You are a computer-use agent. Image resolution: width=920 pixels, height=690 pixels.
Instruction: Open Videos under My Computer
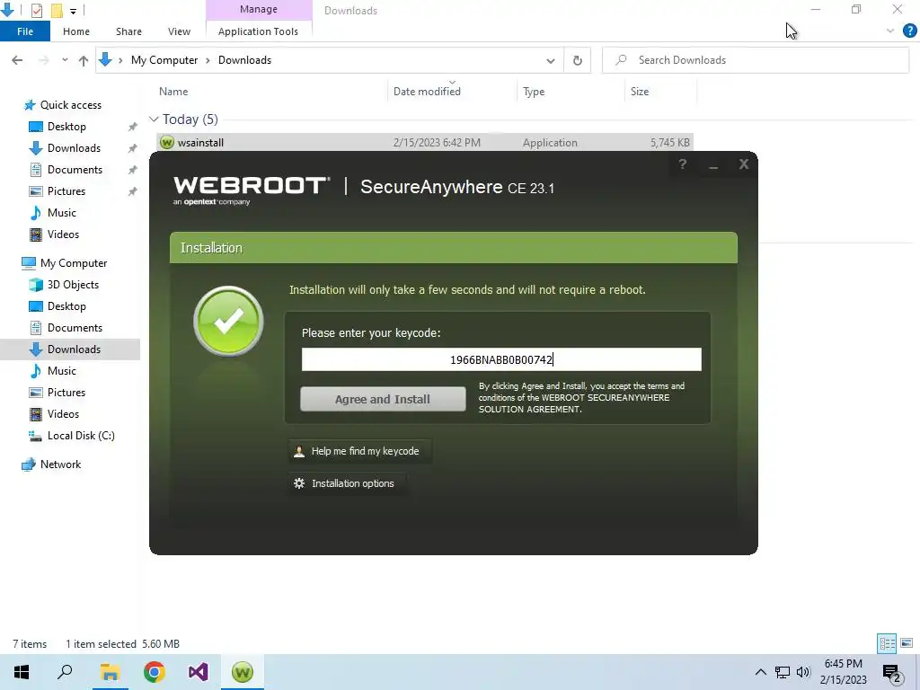(63, 413)
